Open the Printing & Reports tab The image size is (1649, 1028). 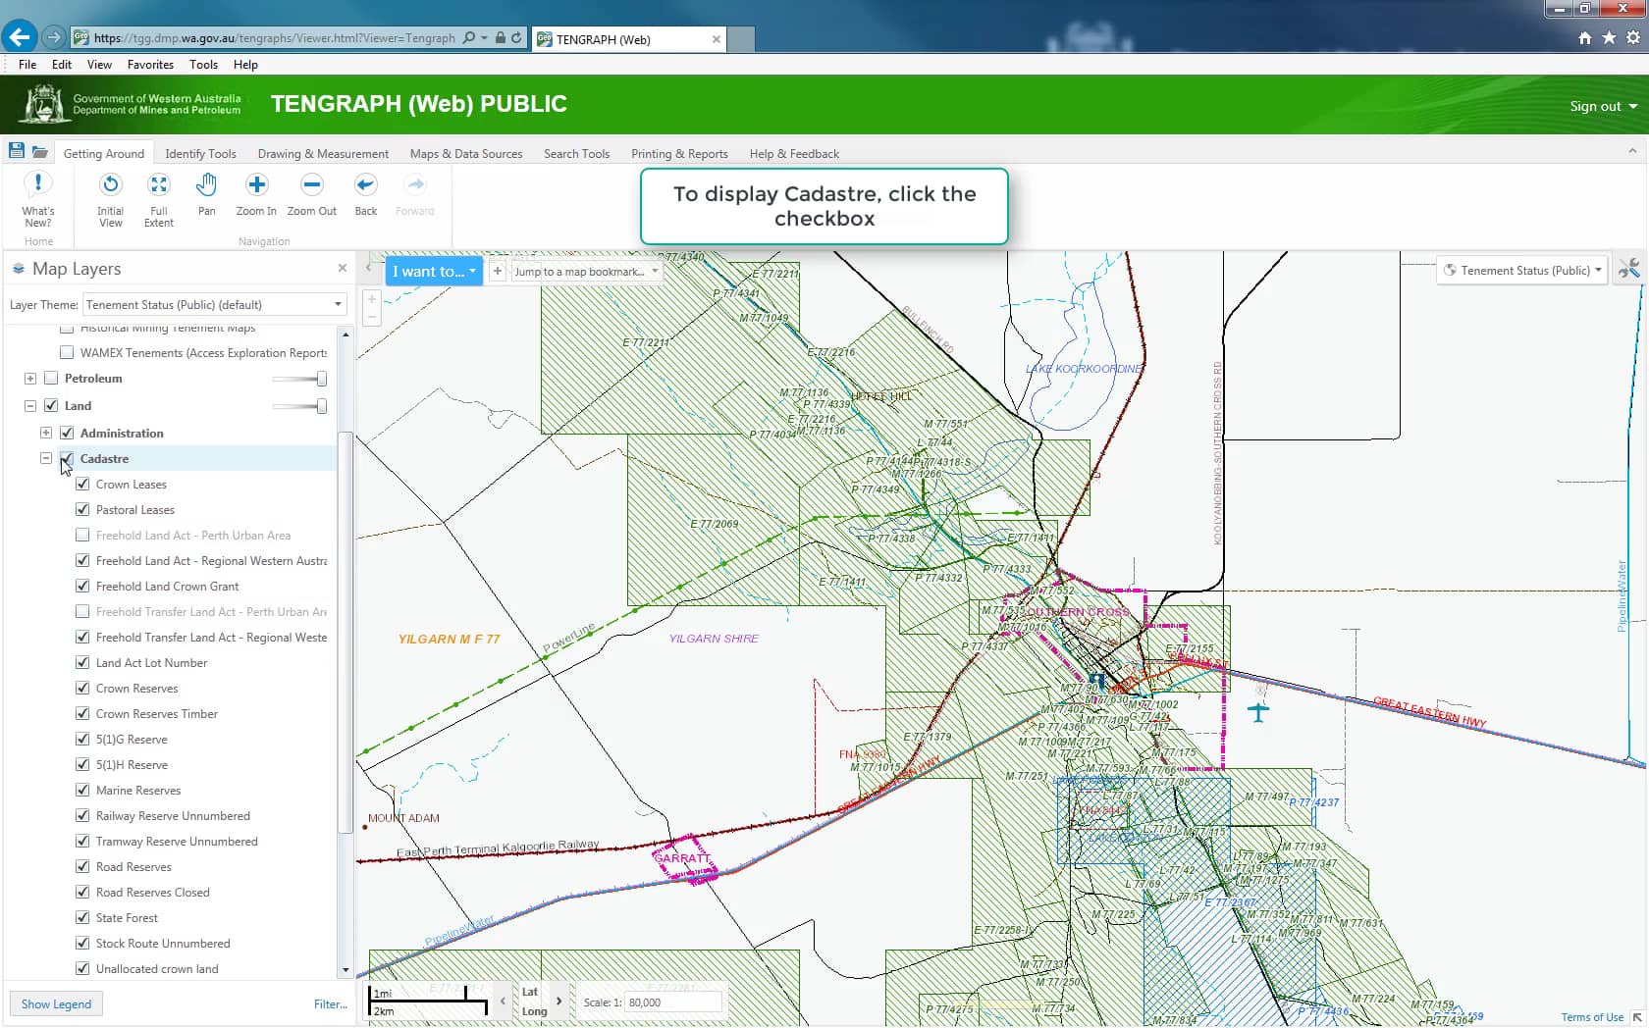(x=679, y=153)
